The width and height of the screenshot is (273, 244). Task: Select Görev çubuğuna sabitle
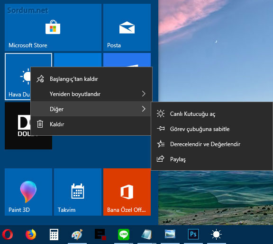212,129
